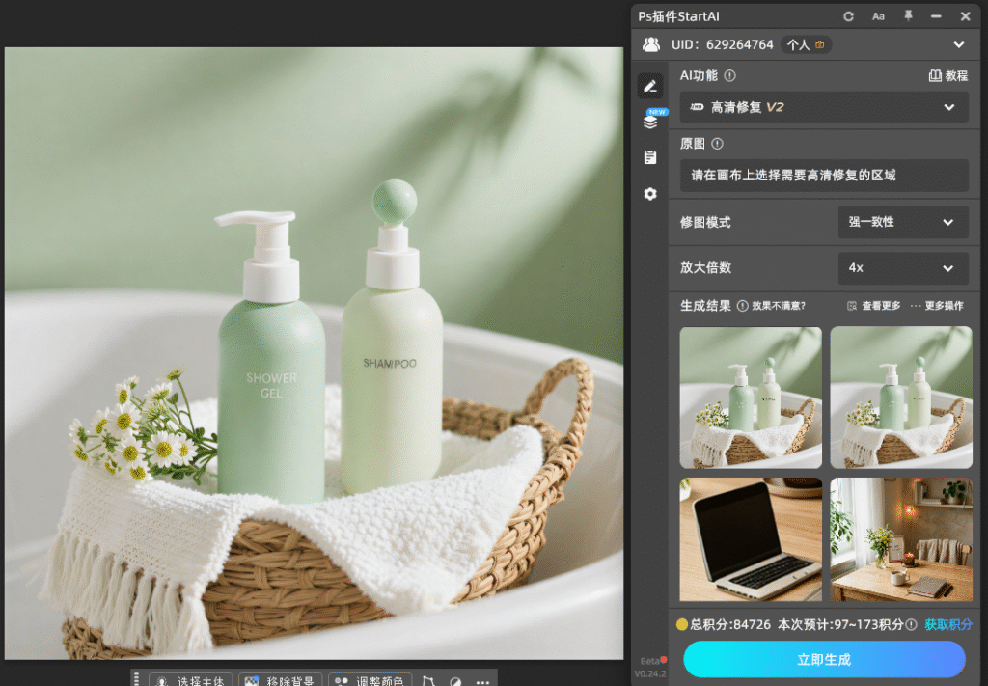Click 调整颜色 in the contextual bar

click(370, 680)
